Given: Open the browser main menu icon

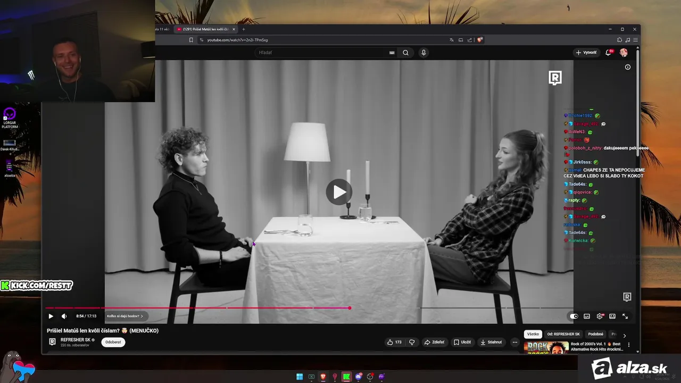Looking at the screenshot, I should point(635,40).
